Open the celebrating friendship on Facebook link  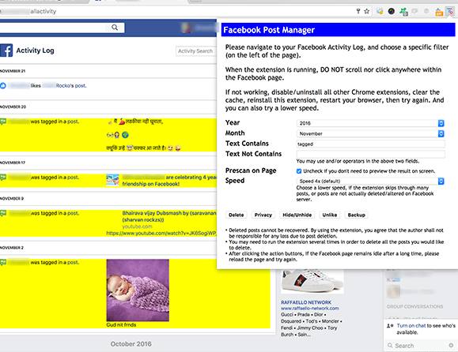point(169,181)
